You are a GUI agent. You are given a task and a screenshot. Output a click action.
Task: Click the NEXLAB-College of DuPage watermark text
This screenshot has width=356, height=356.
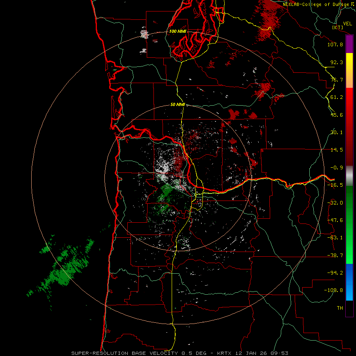pyautogui.click(x=318, y=4)
